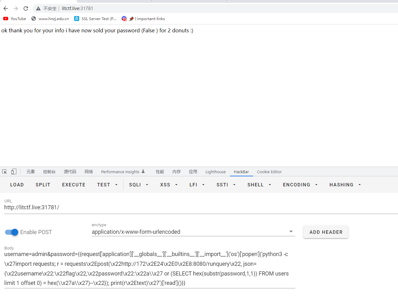Image resolution: width=398 pixels, height=305 pixels.
Task: Click the globe favicon of hnzj bookmark
Action: [34, 19]
